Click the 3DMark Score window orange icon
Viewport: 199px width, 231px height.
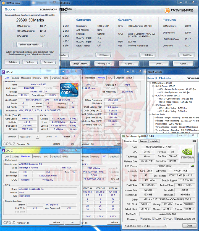tap(3, 3)
